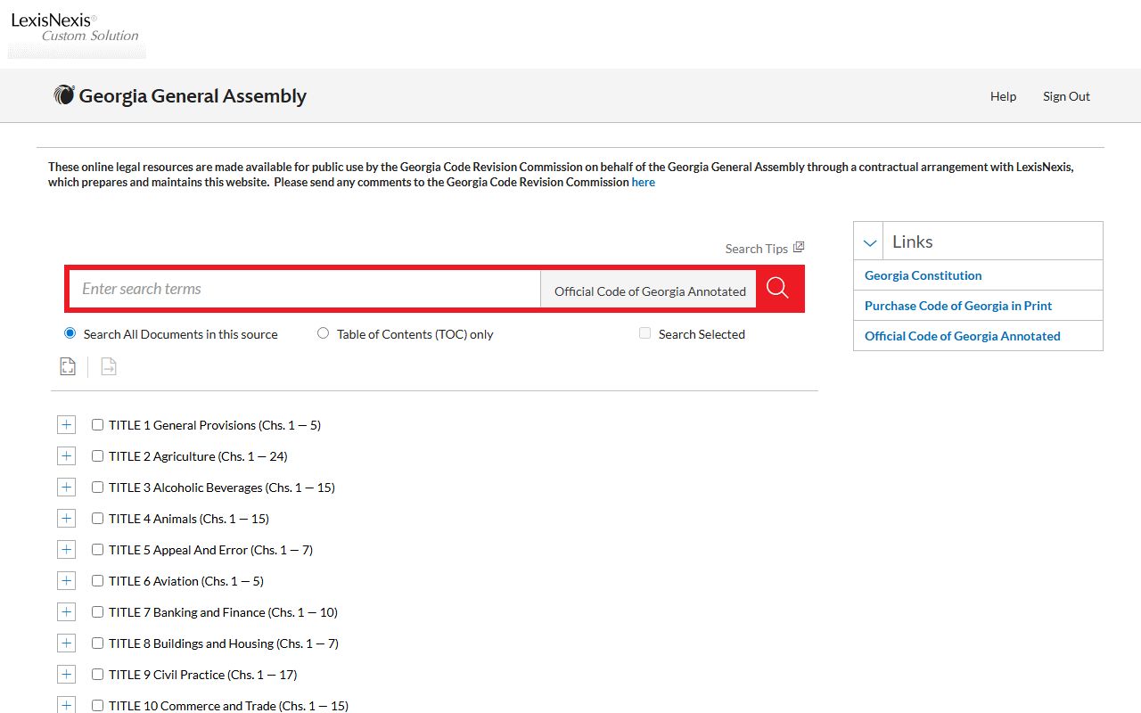Open the Help menu item
This screenshot has height=713, width=1141.
pos(1003,96)
